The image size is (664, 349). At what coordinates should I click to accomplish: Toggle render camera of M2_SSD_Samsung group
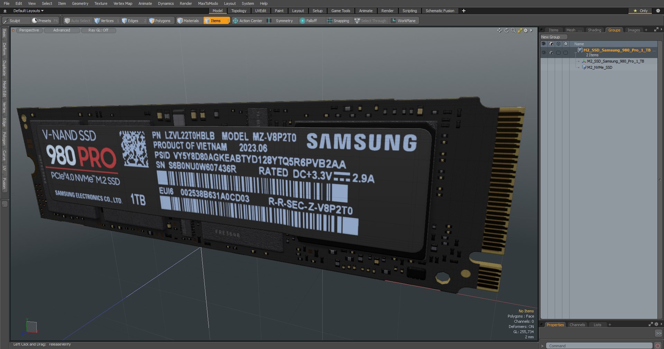click(551, 53)
